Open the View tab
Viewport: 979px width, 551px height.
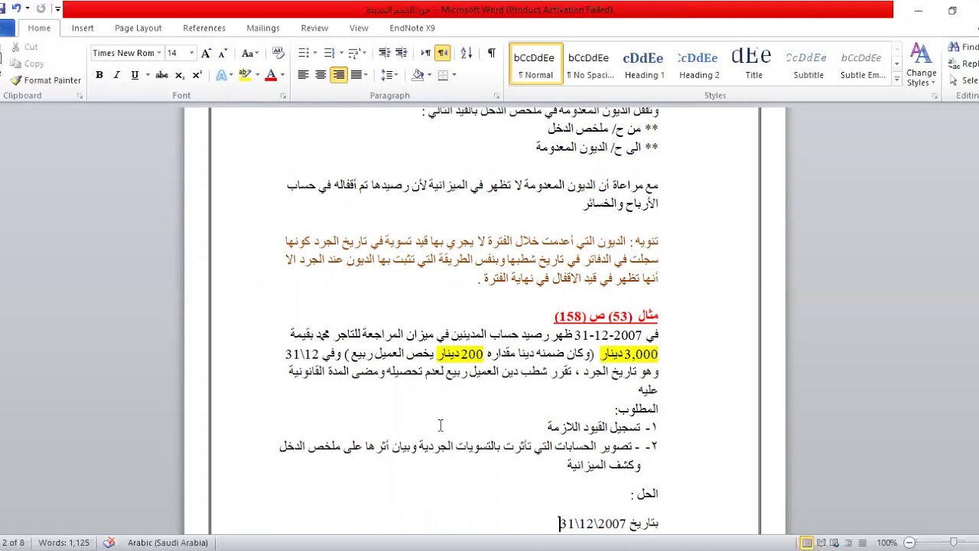pyautogui.click(x=359, y=28)
